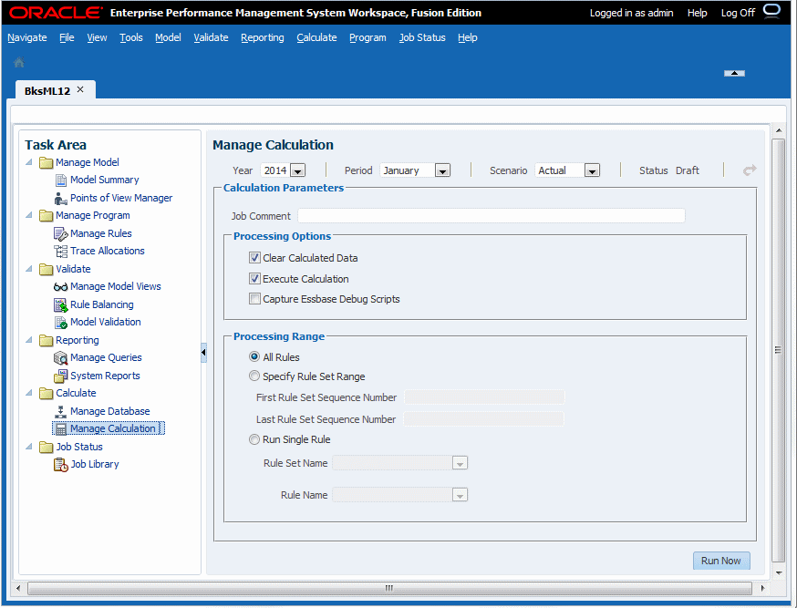Click the Job Library icon
797x608 pixels.
pos(60,465)
